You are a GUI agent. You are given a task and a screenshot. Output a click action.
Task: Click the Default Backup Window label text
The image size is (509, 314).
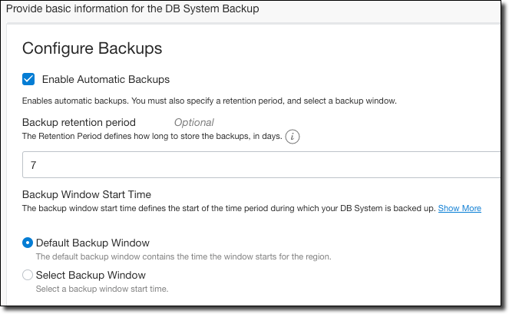(x=92, y=243)
